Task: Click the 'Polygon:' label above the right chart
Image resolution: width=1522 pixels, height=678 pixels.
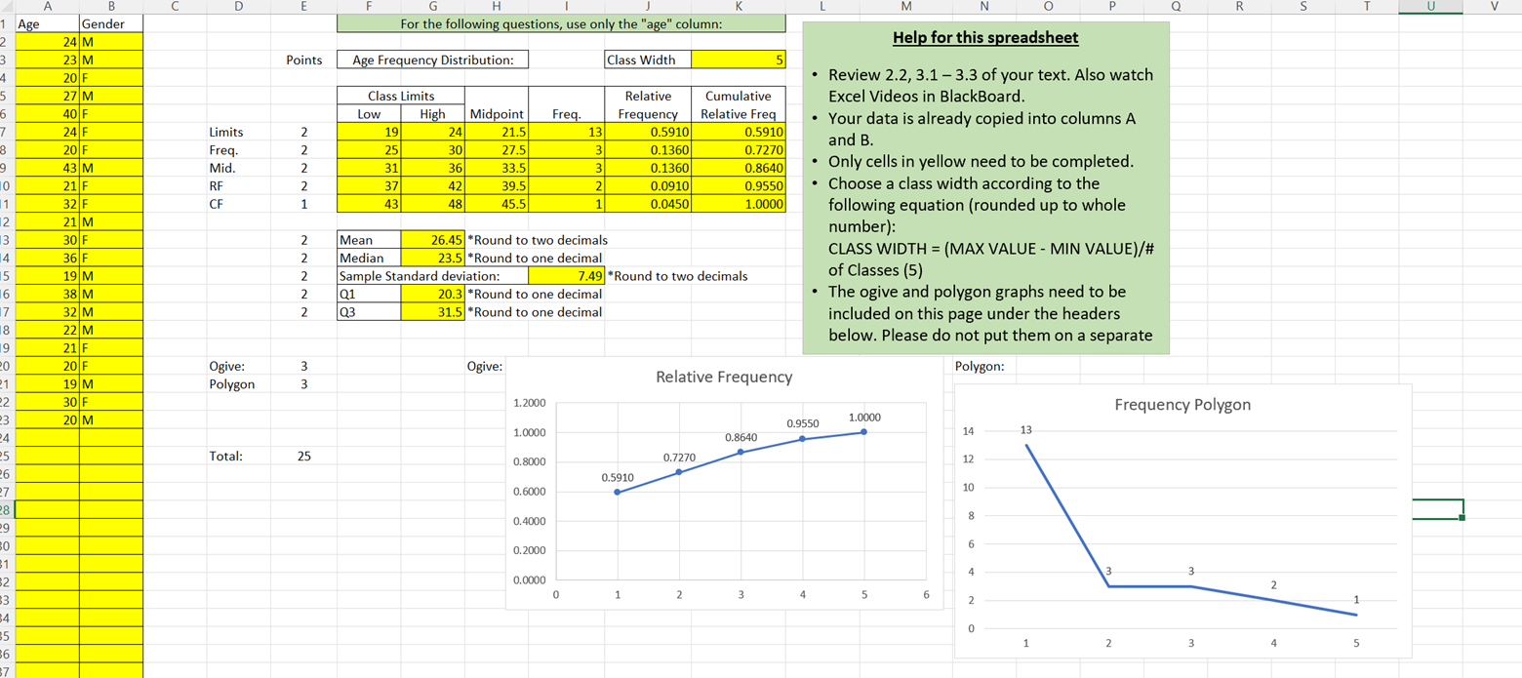Action: point(981,366)
